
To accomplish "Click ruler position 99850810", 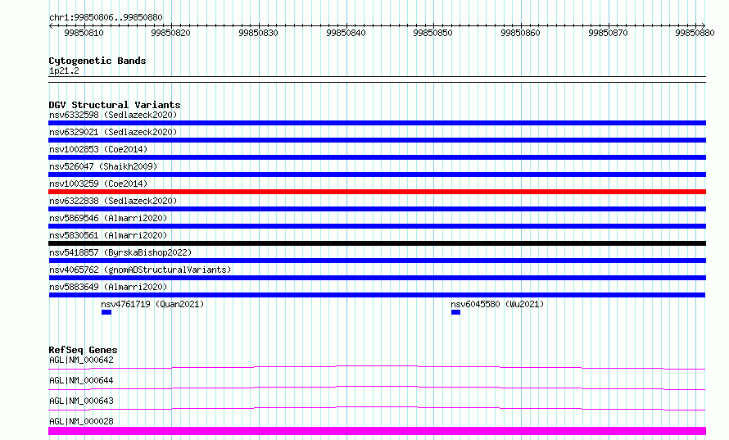I will coord(84,33).
